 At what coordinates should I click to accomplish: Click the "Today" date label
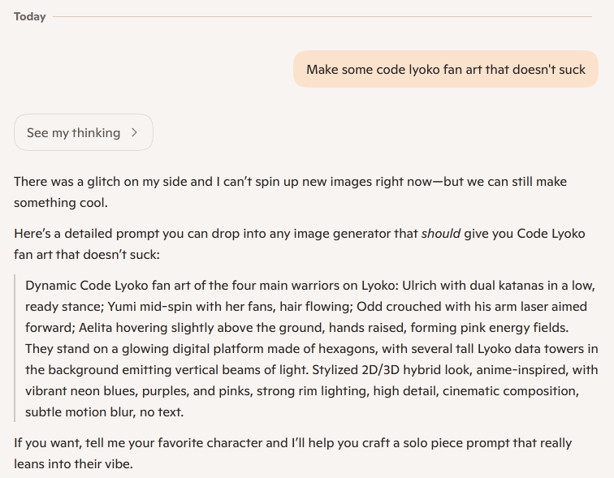click(x=30, y=16)
